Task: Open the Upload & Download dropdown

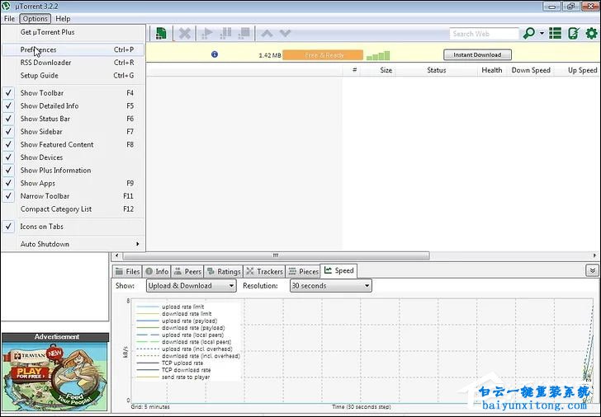Action: (191, 286)
